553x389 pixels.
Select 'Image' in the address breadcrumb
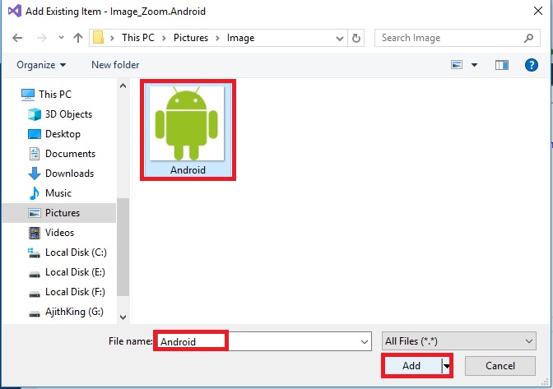(x=240, y=38)
